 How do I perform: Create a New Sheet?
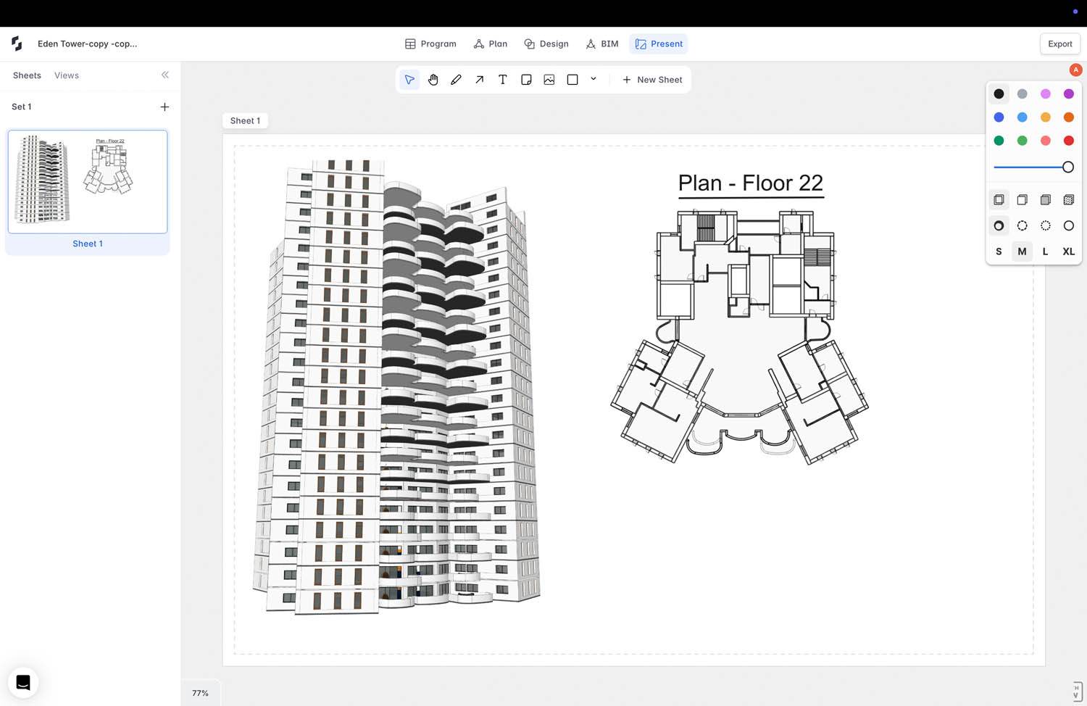(652, 80)
